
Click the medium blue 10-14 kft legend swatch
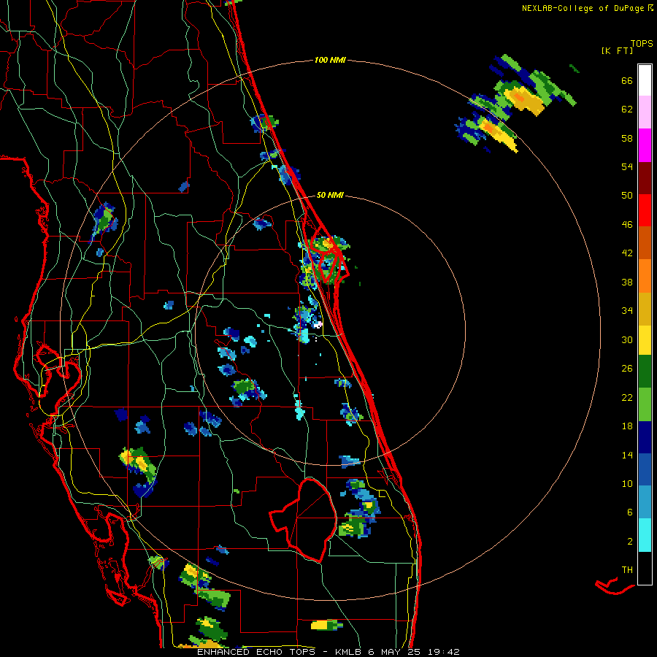pos(645,469)
